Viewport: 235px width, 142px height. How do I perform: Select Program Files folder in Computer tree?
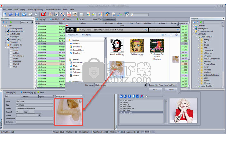(x=209, y=64)
